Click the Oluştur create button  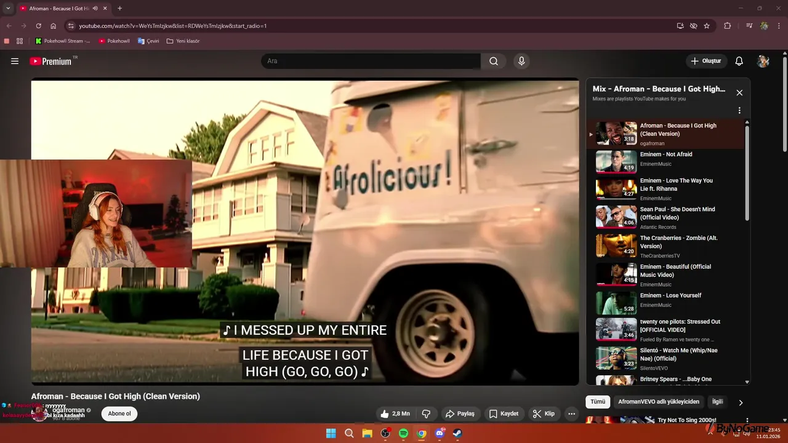point(706,61)
